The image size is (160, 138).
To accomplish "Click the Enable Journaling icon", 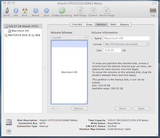I will pos(62,10).
